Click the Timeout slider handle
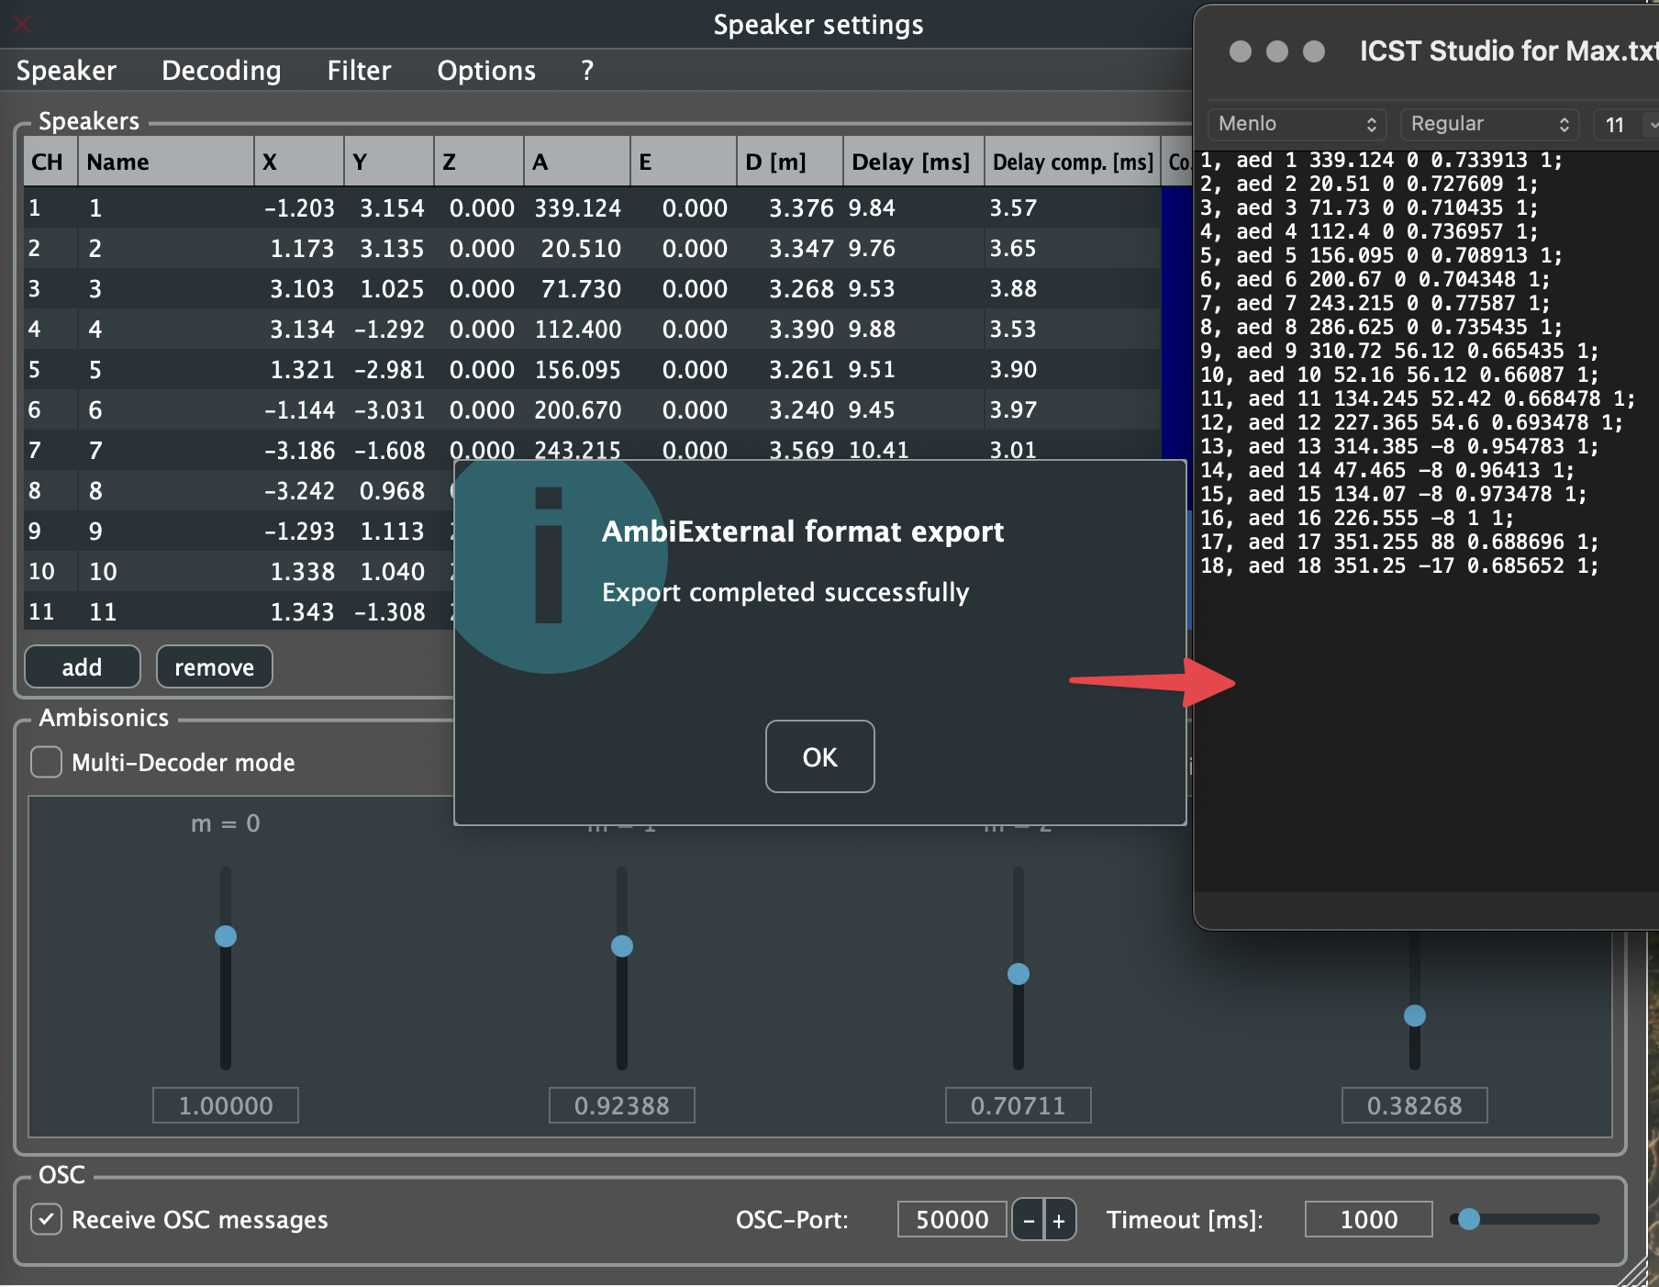The image size is (1659, 1287). [1469, 1218]
